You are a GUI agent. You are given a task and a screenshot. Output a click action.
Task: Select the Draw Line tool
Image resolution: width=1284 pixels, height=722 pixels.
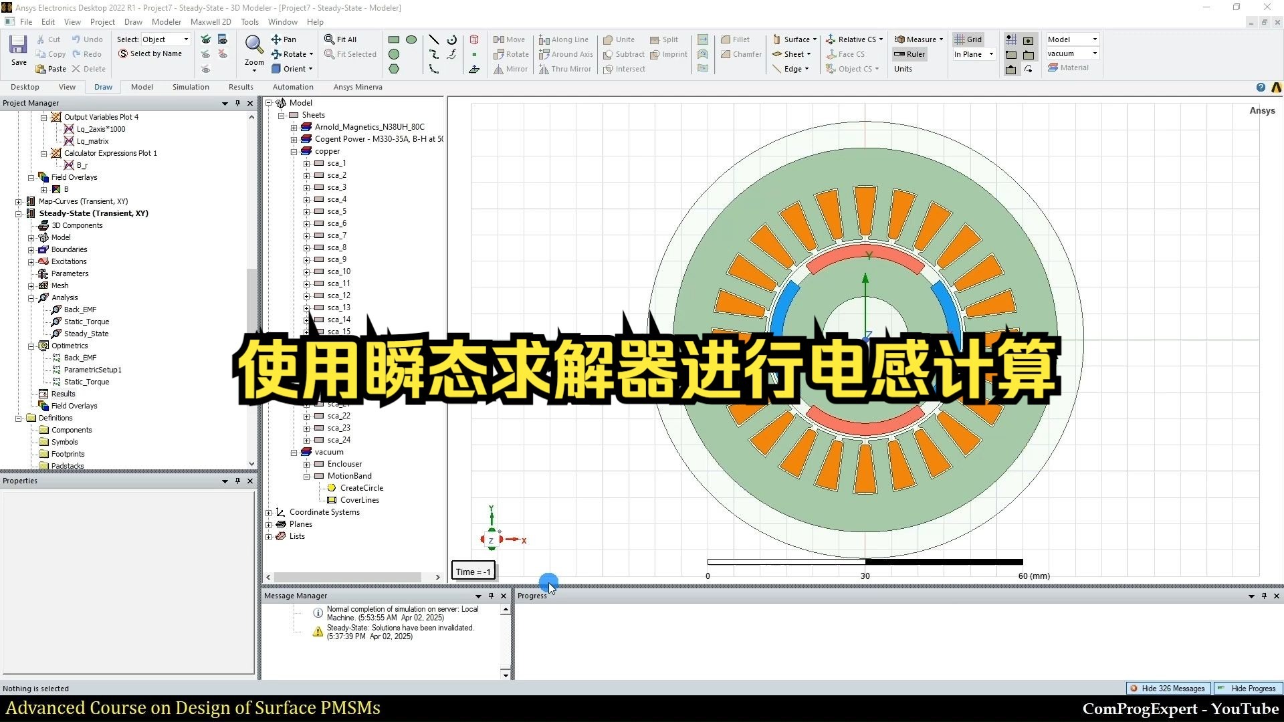coord(433,39)
